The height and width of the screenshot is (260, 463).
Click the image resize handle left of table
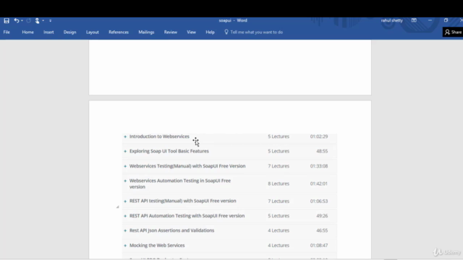(x=117, y=207)
